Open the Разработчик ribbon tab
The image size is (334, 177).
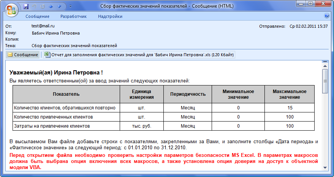pos(73,16)
